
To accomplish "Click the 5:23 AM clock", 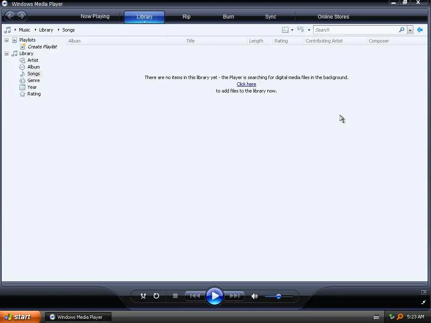I will click(x=415, y=317).
